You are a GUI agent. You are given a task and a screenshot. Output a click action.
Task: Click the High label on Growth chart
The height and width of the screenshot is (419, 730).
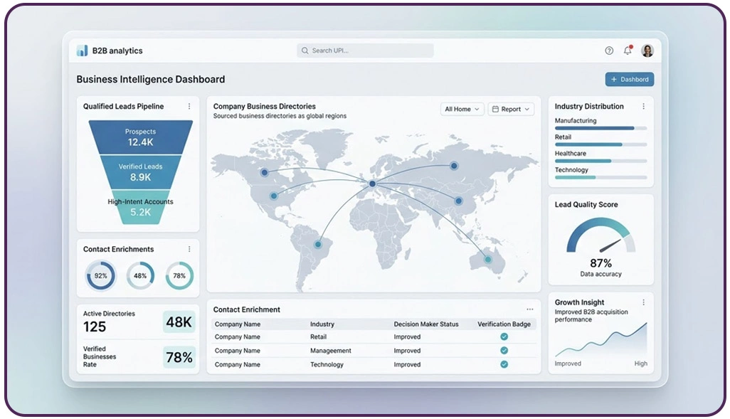click(x=640, y=364)
